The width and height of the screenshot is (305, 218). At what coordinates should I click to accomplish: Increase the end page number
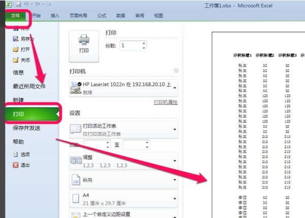147,143
